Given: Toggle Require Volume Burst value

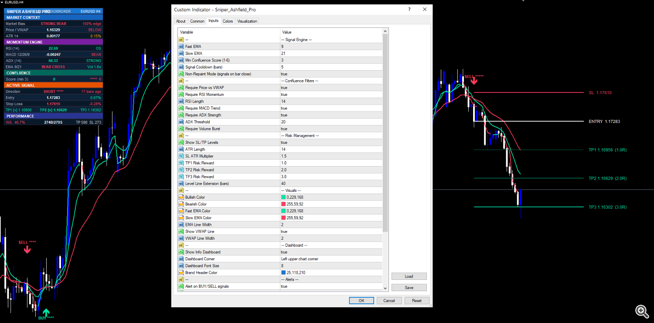Looking at the screenshot, I should point(331,129).
